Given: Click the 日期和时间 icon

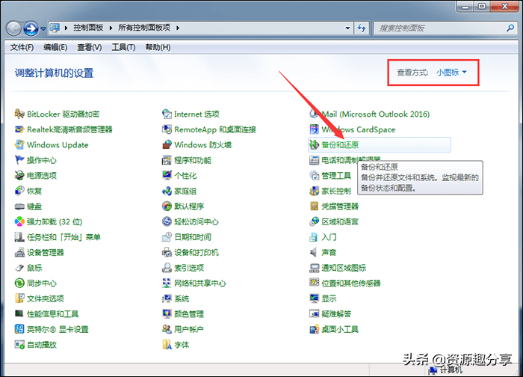Looking at the screenshot, I should [167, 237].
